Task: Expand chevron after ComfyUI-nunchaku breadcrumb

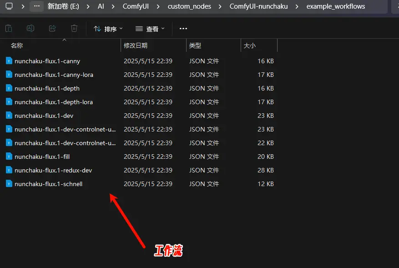Action: (297, 6)
